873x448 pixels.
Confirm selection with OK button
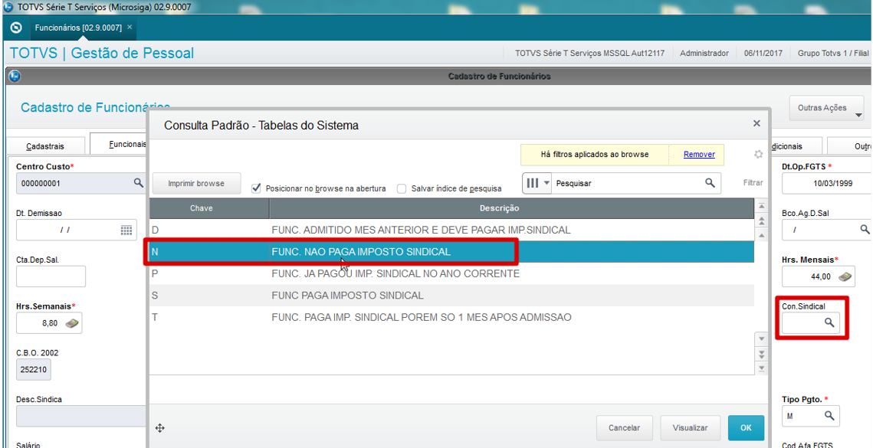click(x=746, y=428)
